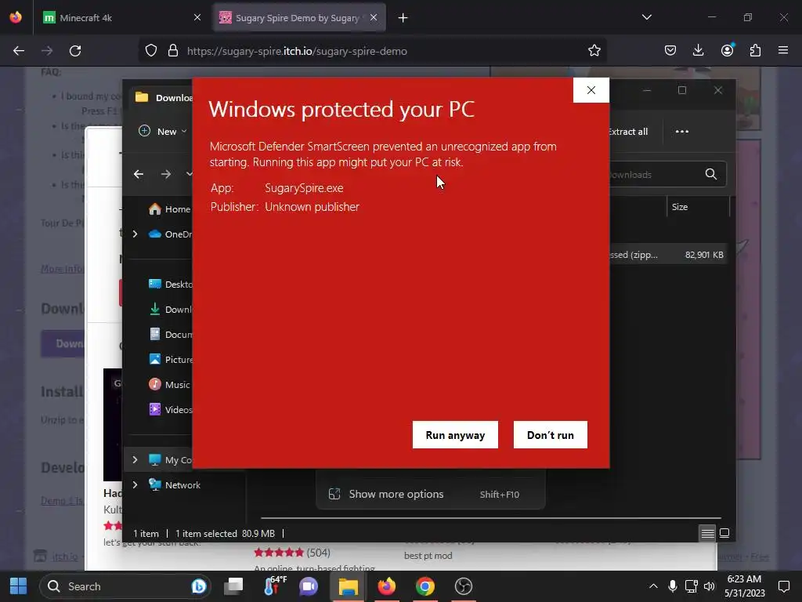Expand Network tree node
This screenshot has width=802, height=602.
point(135,484)
